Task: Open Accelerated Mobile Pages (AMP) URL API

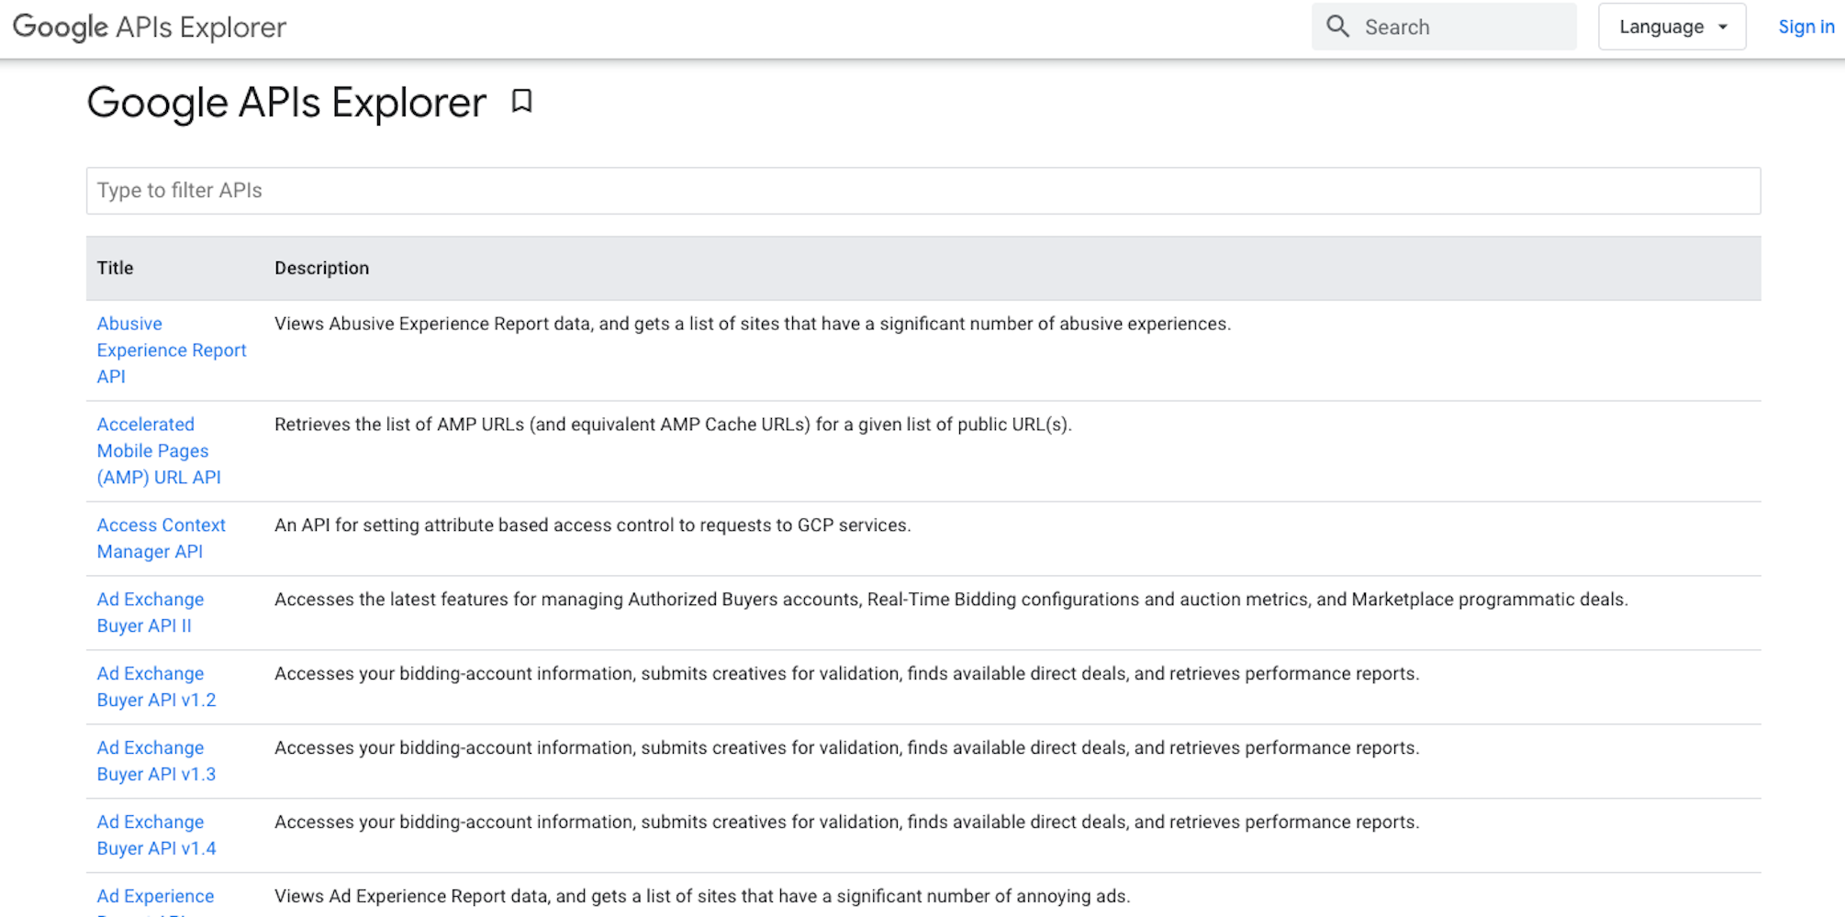Action: click(x=159, y=451)
